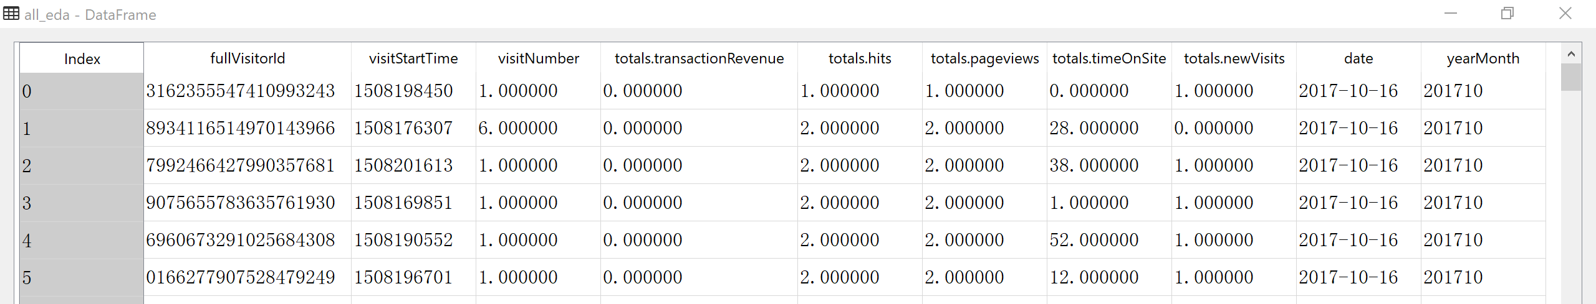Select timeOnSite cell 38.000000
Screen dimensions: 1596x304
point(1109,165)
